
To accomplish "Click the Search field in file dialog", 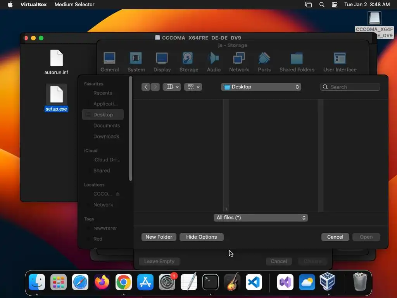I will [x=350, y=87].
